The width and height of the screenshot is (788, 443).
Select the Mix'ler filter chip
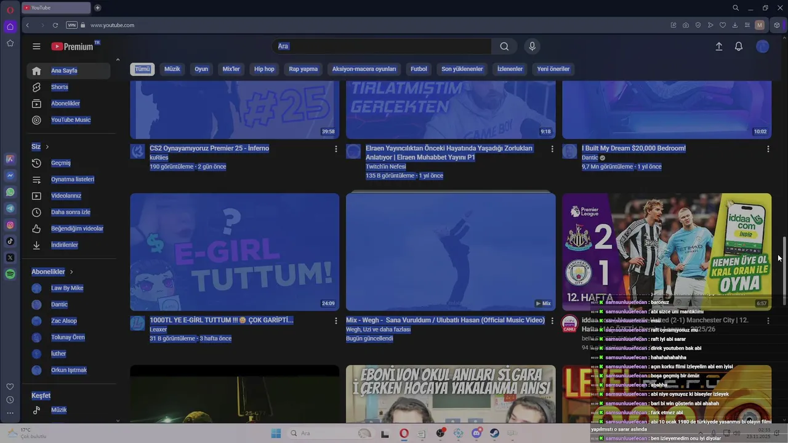point(231,69)
